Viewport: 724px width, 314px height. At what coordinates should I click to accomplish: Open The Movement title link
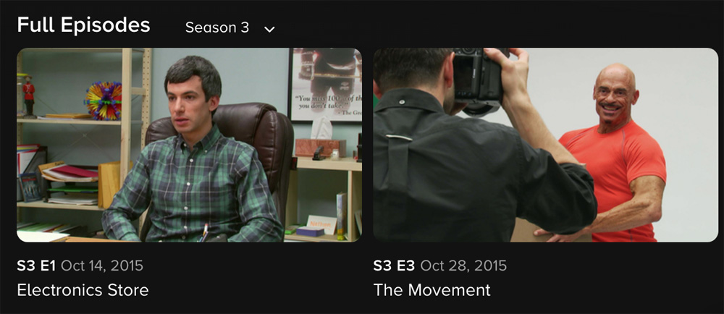coord(432,290)
